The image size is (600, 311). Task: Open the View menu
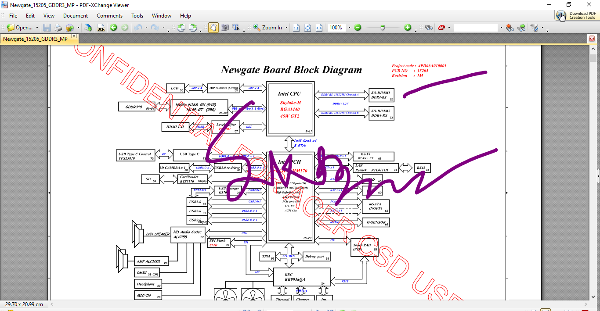pos(49,15)
